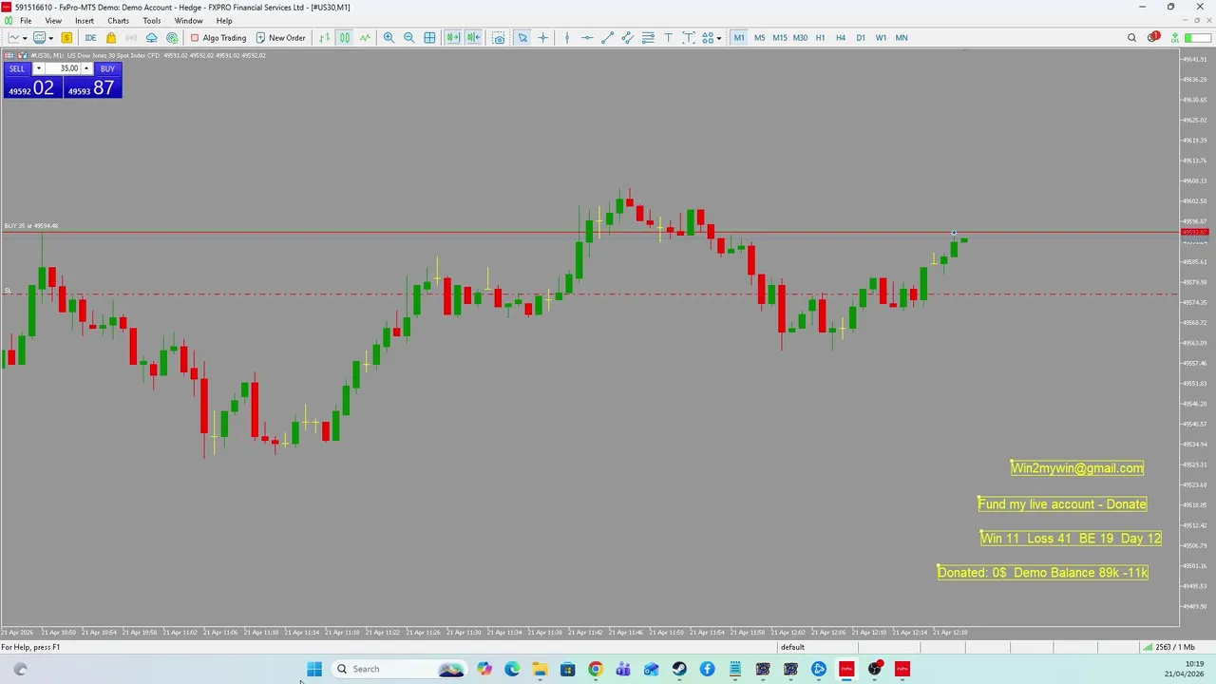1216x684 pixels.
Task: Toggle Algo Trading on or off
Action: [x=218, y=38]
